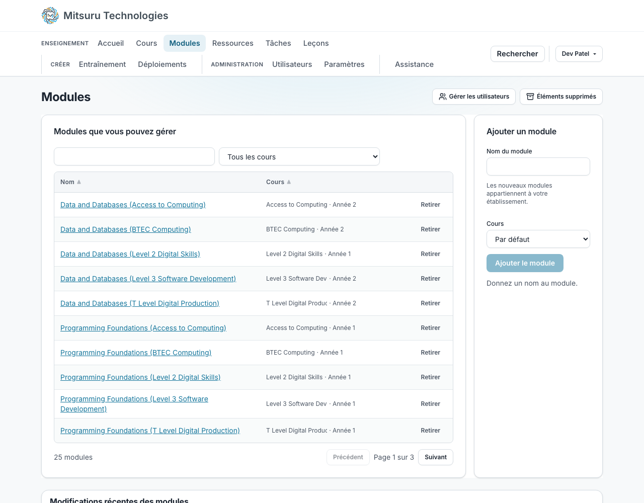This screenshot has width=644, height=503.
Task: Click the Ajouter le module button
Action: [x=525, y=263]
